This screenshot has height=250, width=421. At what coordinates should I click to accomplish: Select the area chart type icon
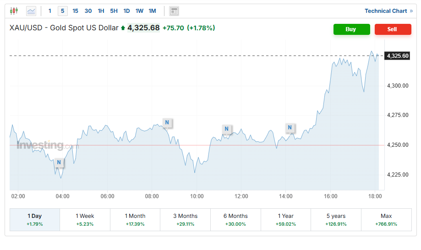point(31,11)
